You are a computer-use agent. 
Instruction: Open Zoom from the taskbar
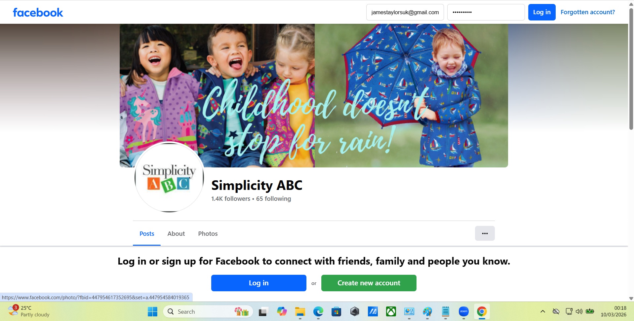tap(463, 311)
